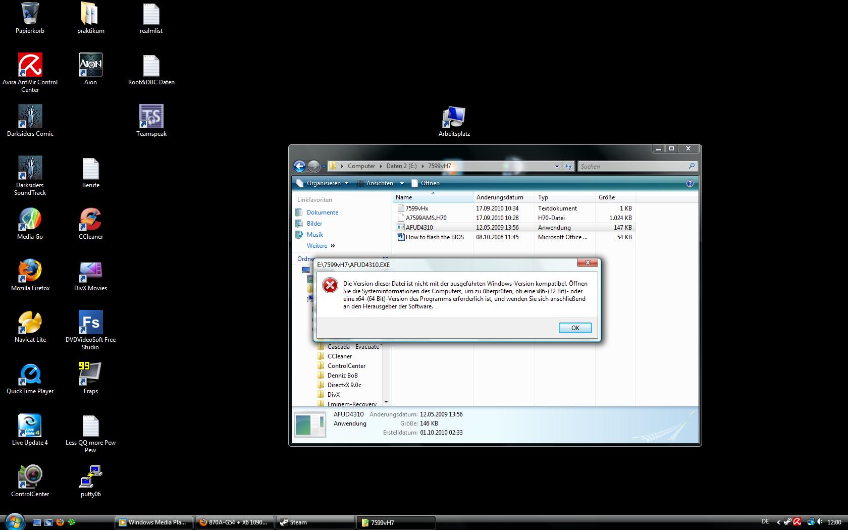Click Computer in address breadcrumb
848x530 pixels.
361,166
